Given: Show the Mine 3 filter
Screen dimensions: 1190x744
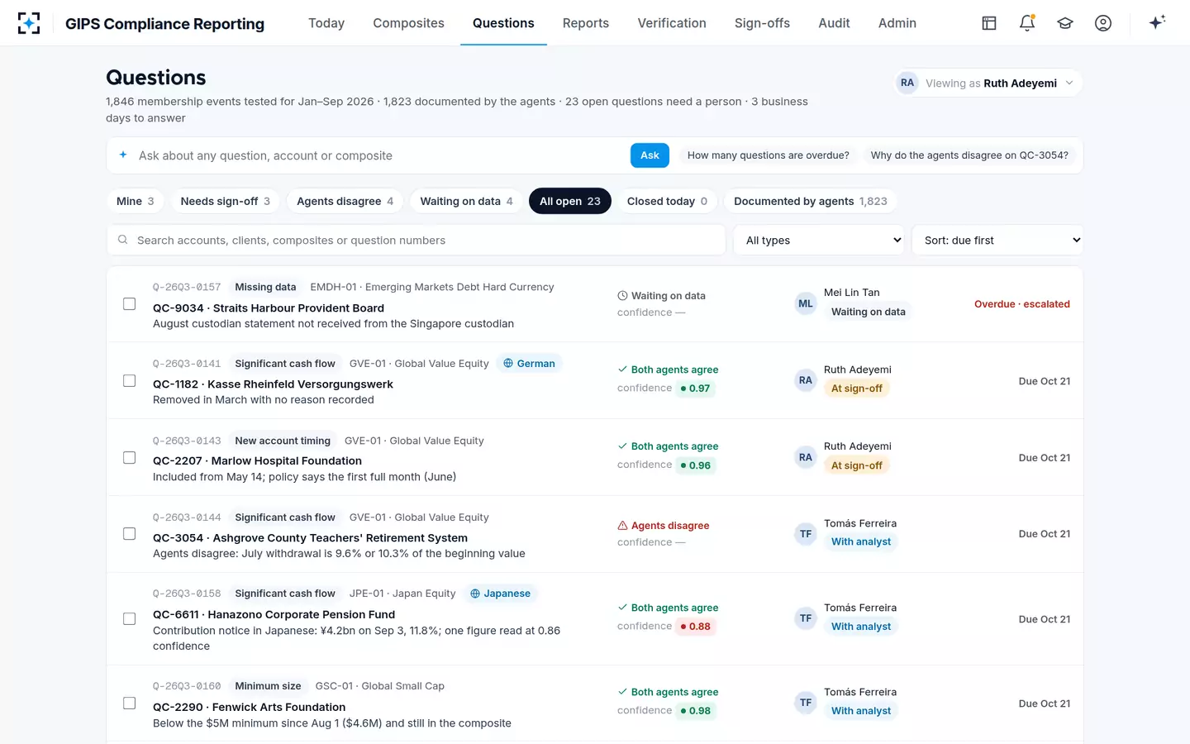Looking at the screenshot, I should (135, 201).
